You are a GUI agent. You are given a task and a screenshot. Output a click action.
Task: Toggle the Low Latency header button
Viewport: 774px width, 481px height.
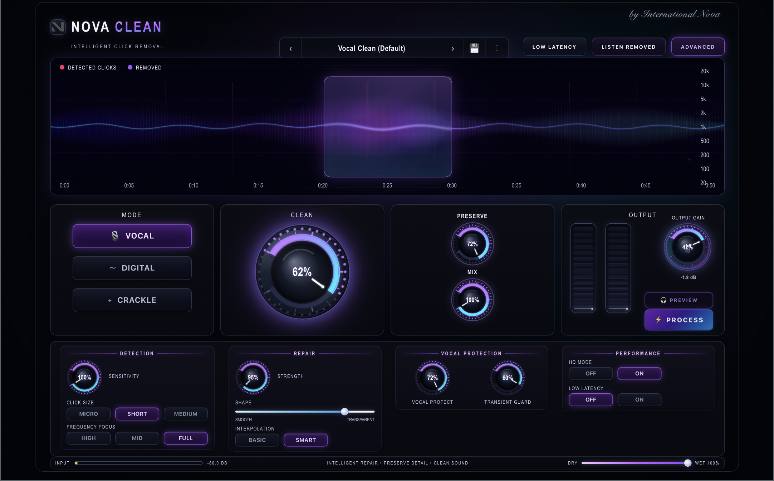coord(554,47)
